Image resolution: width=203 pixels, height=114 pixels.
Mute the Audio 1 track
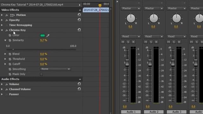coord(123,42)
